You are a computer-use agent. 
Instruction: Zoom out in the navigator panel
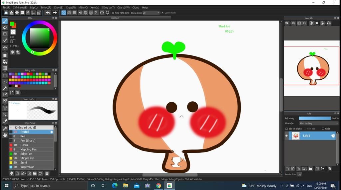click(305, 23)
